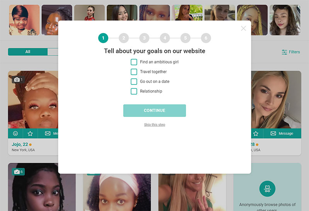Viewport: 309px width, 211px height.
Task: Open the Filters sliders icon
Action: pos(284,52)
